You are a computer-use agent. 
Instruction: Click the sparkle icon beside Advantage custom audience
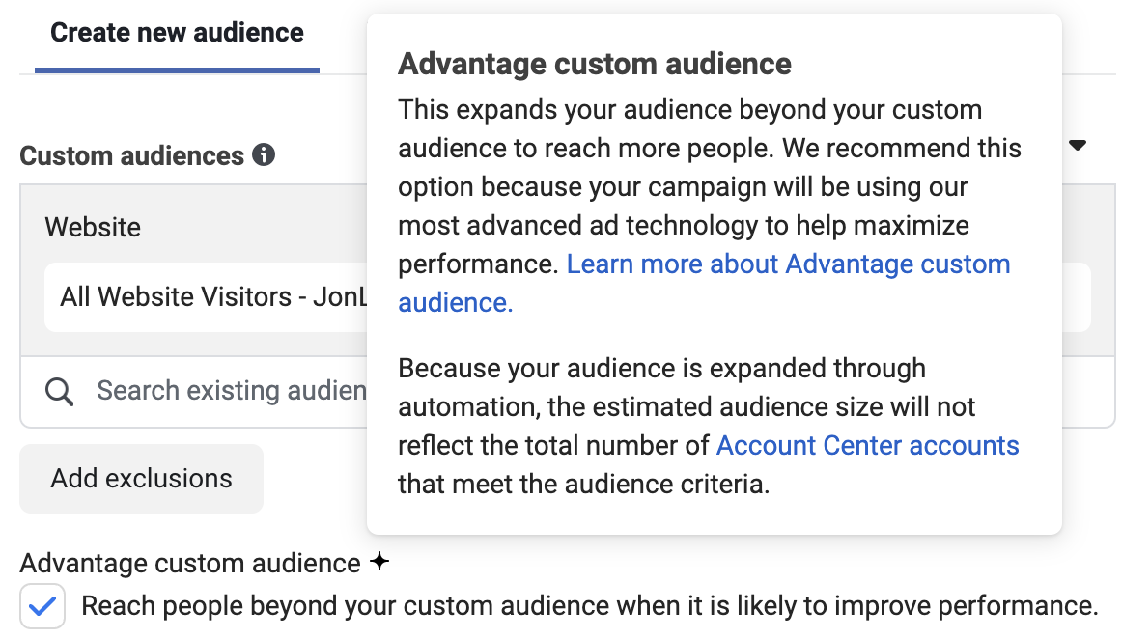pos(379,562)
